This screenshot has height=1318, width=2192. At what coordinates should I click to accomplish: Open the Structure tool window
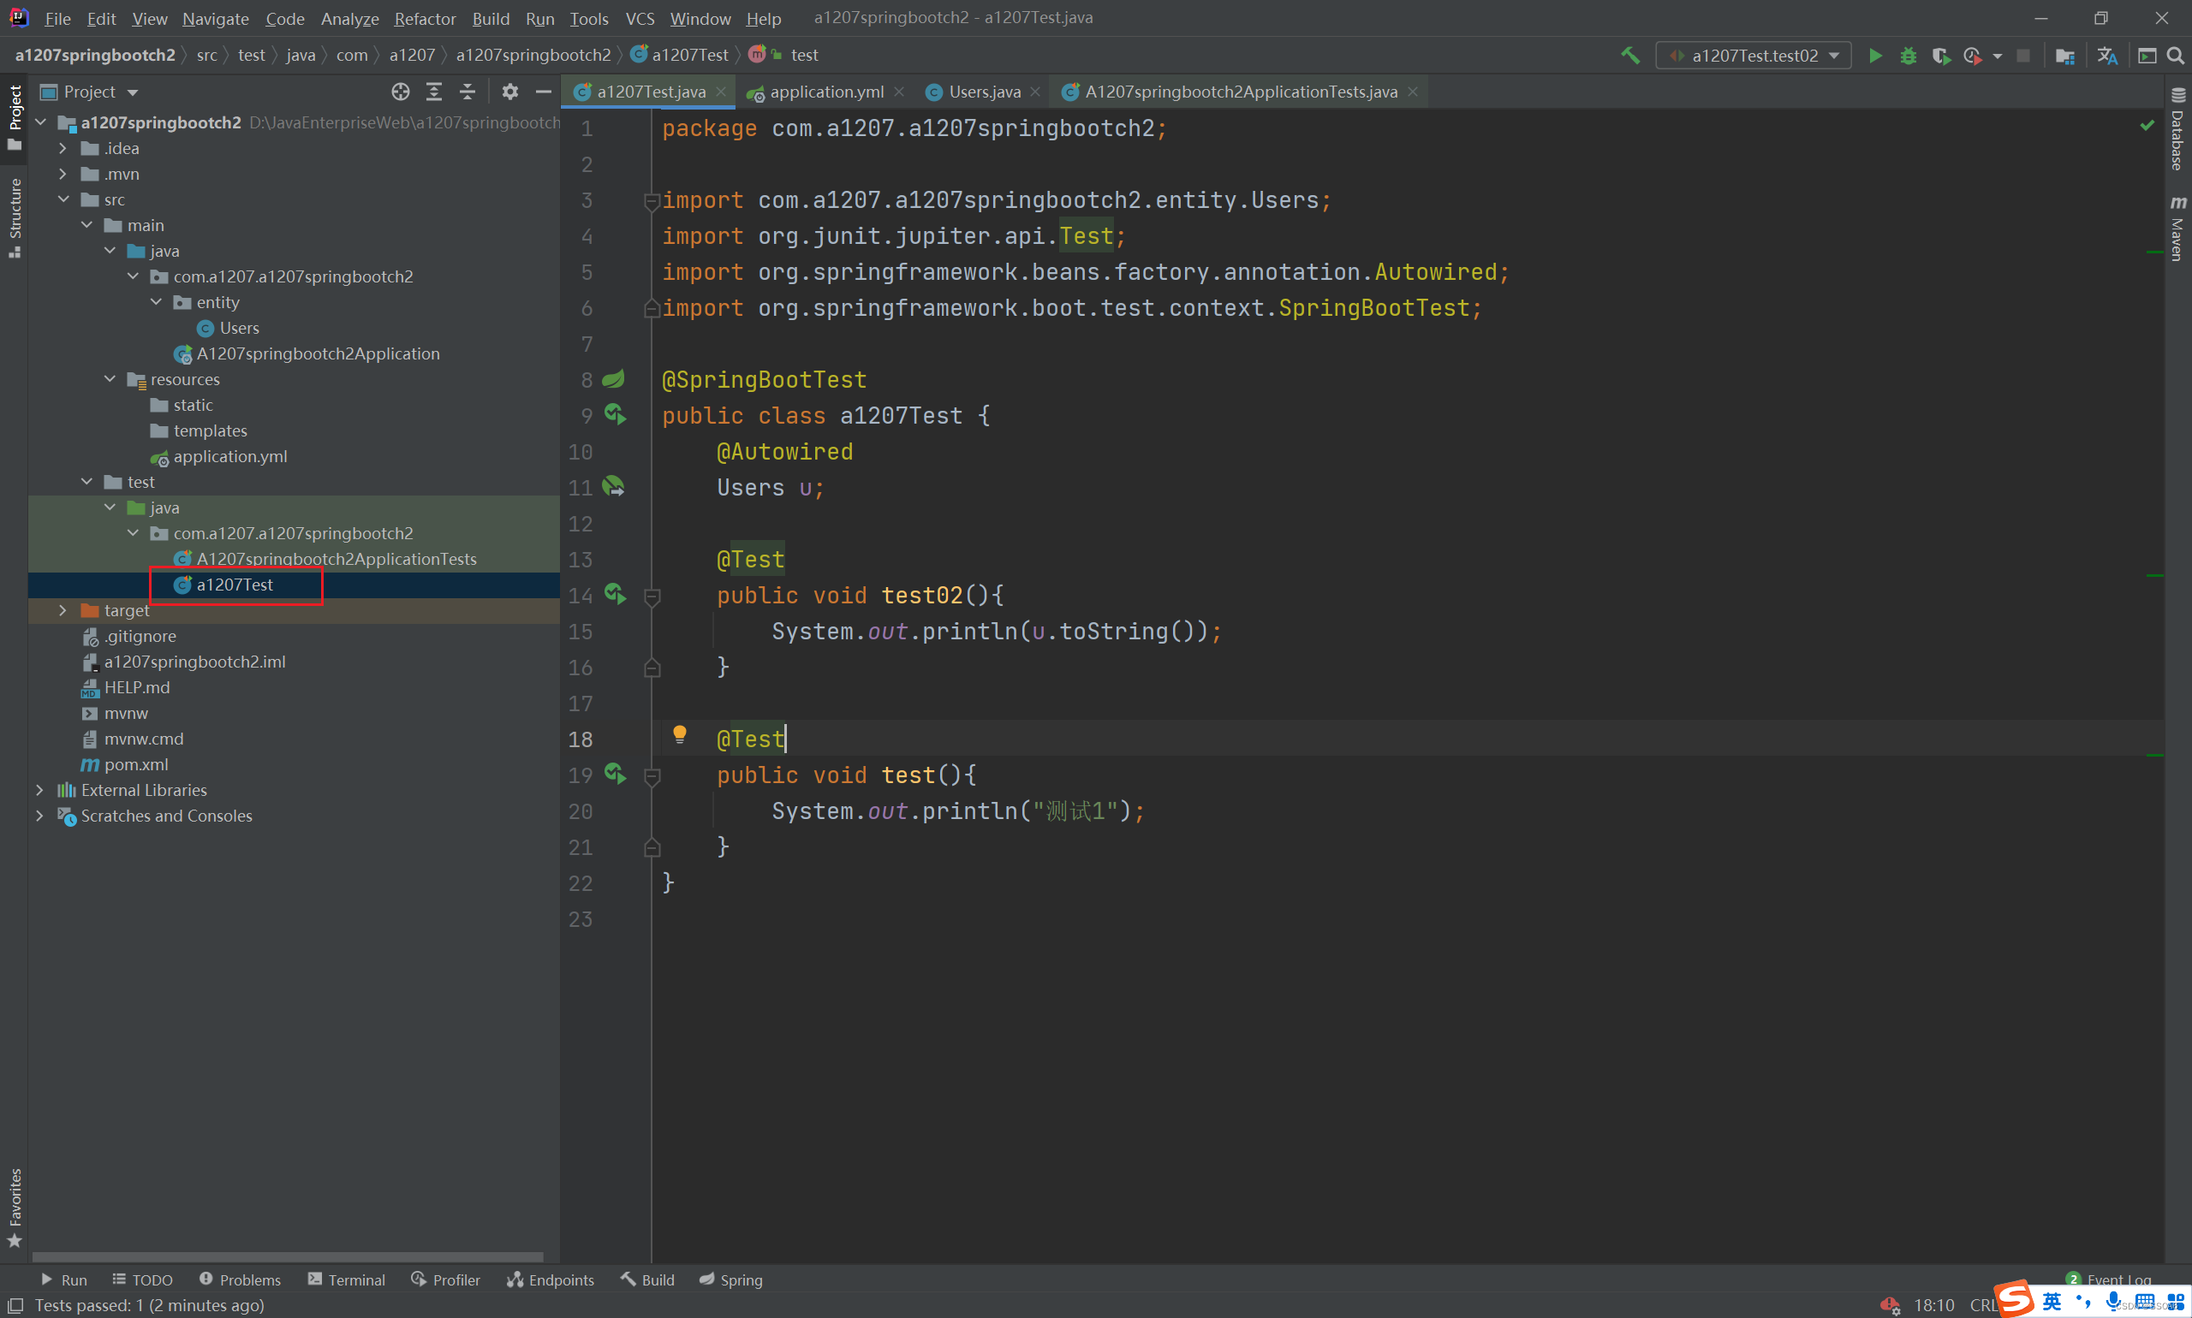pyautogui.click(x=15, y=217)
